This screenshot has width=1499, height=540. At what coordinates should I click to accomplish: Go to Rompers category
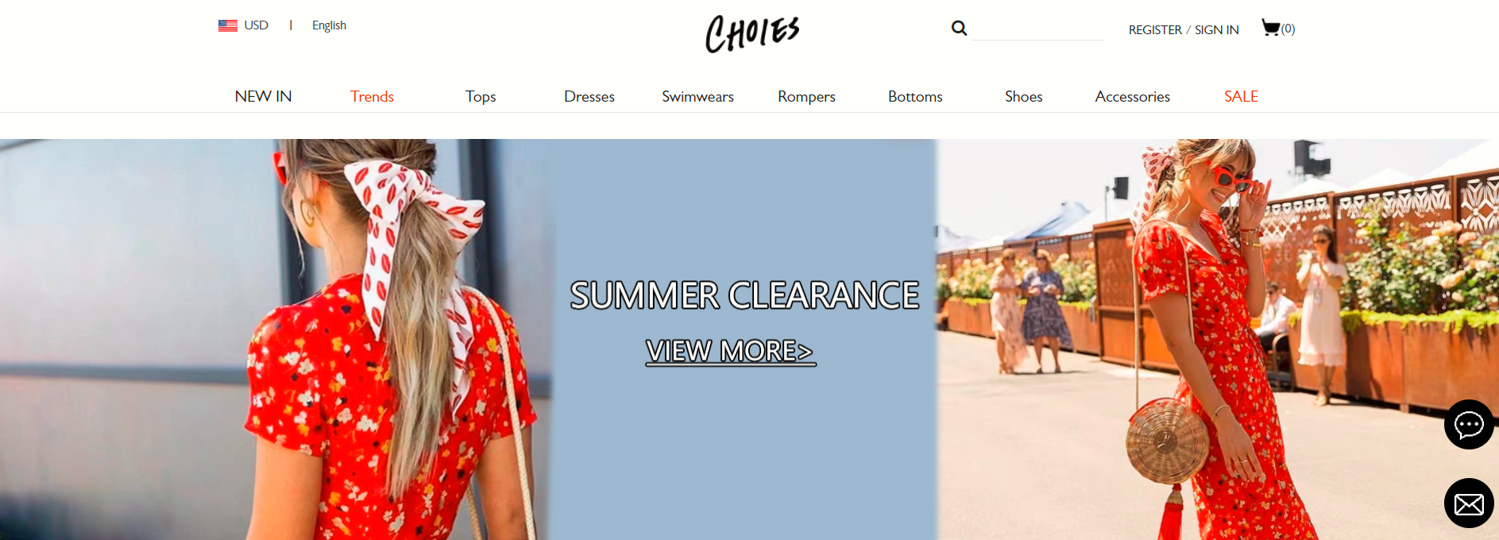pos(806,97)
